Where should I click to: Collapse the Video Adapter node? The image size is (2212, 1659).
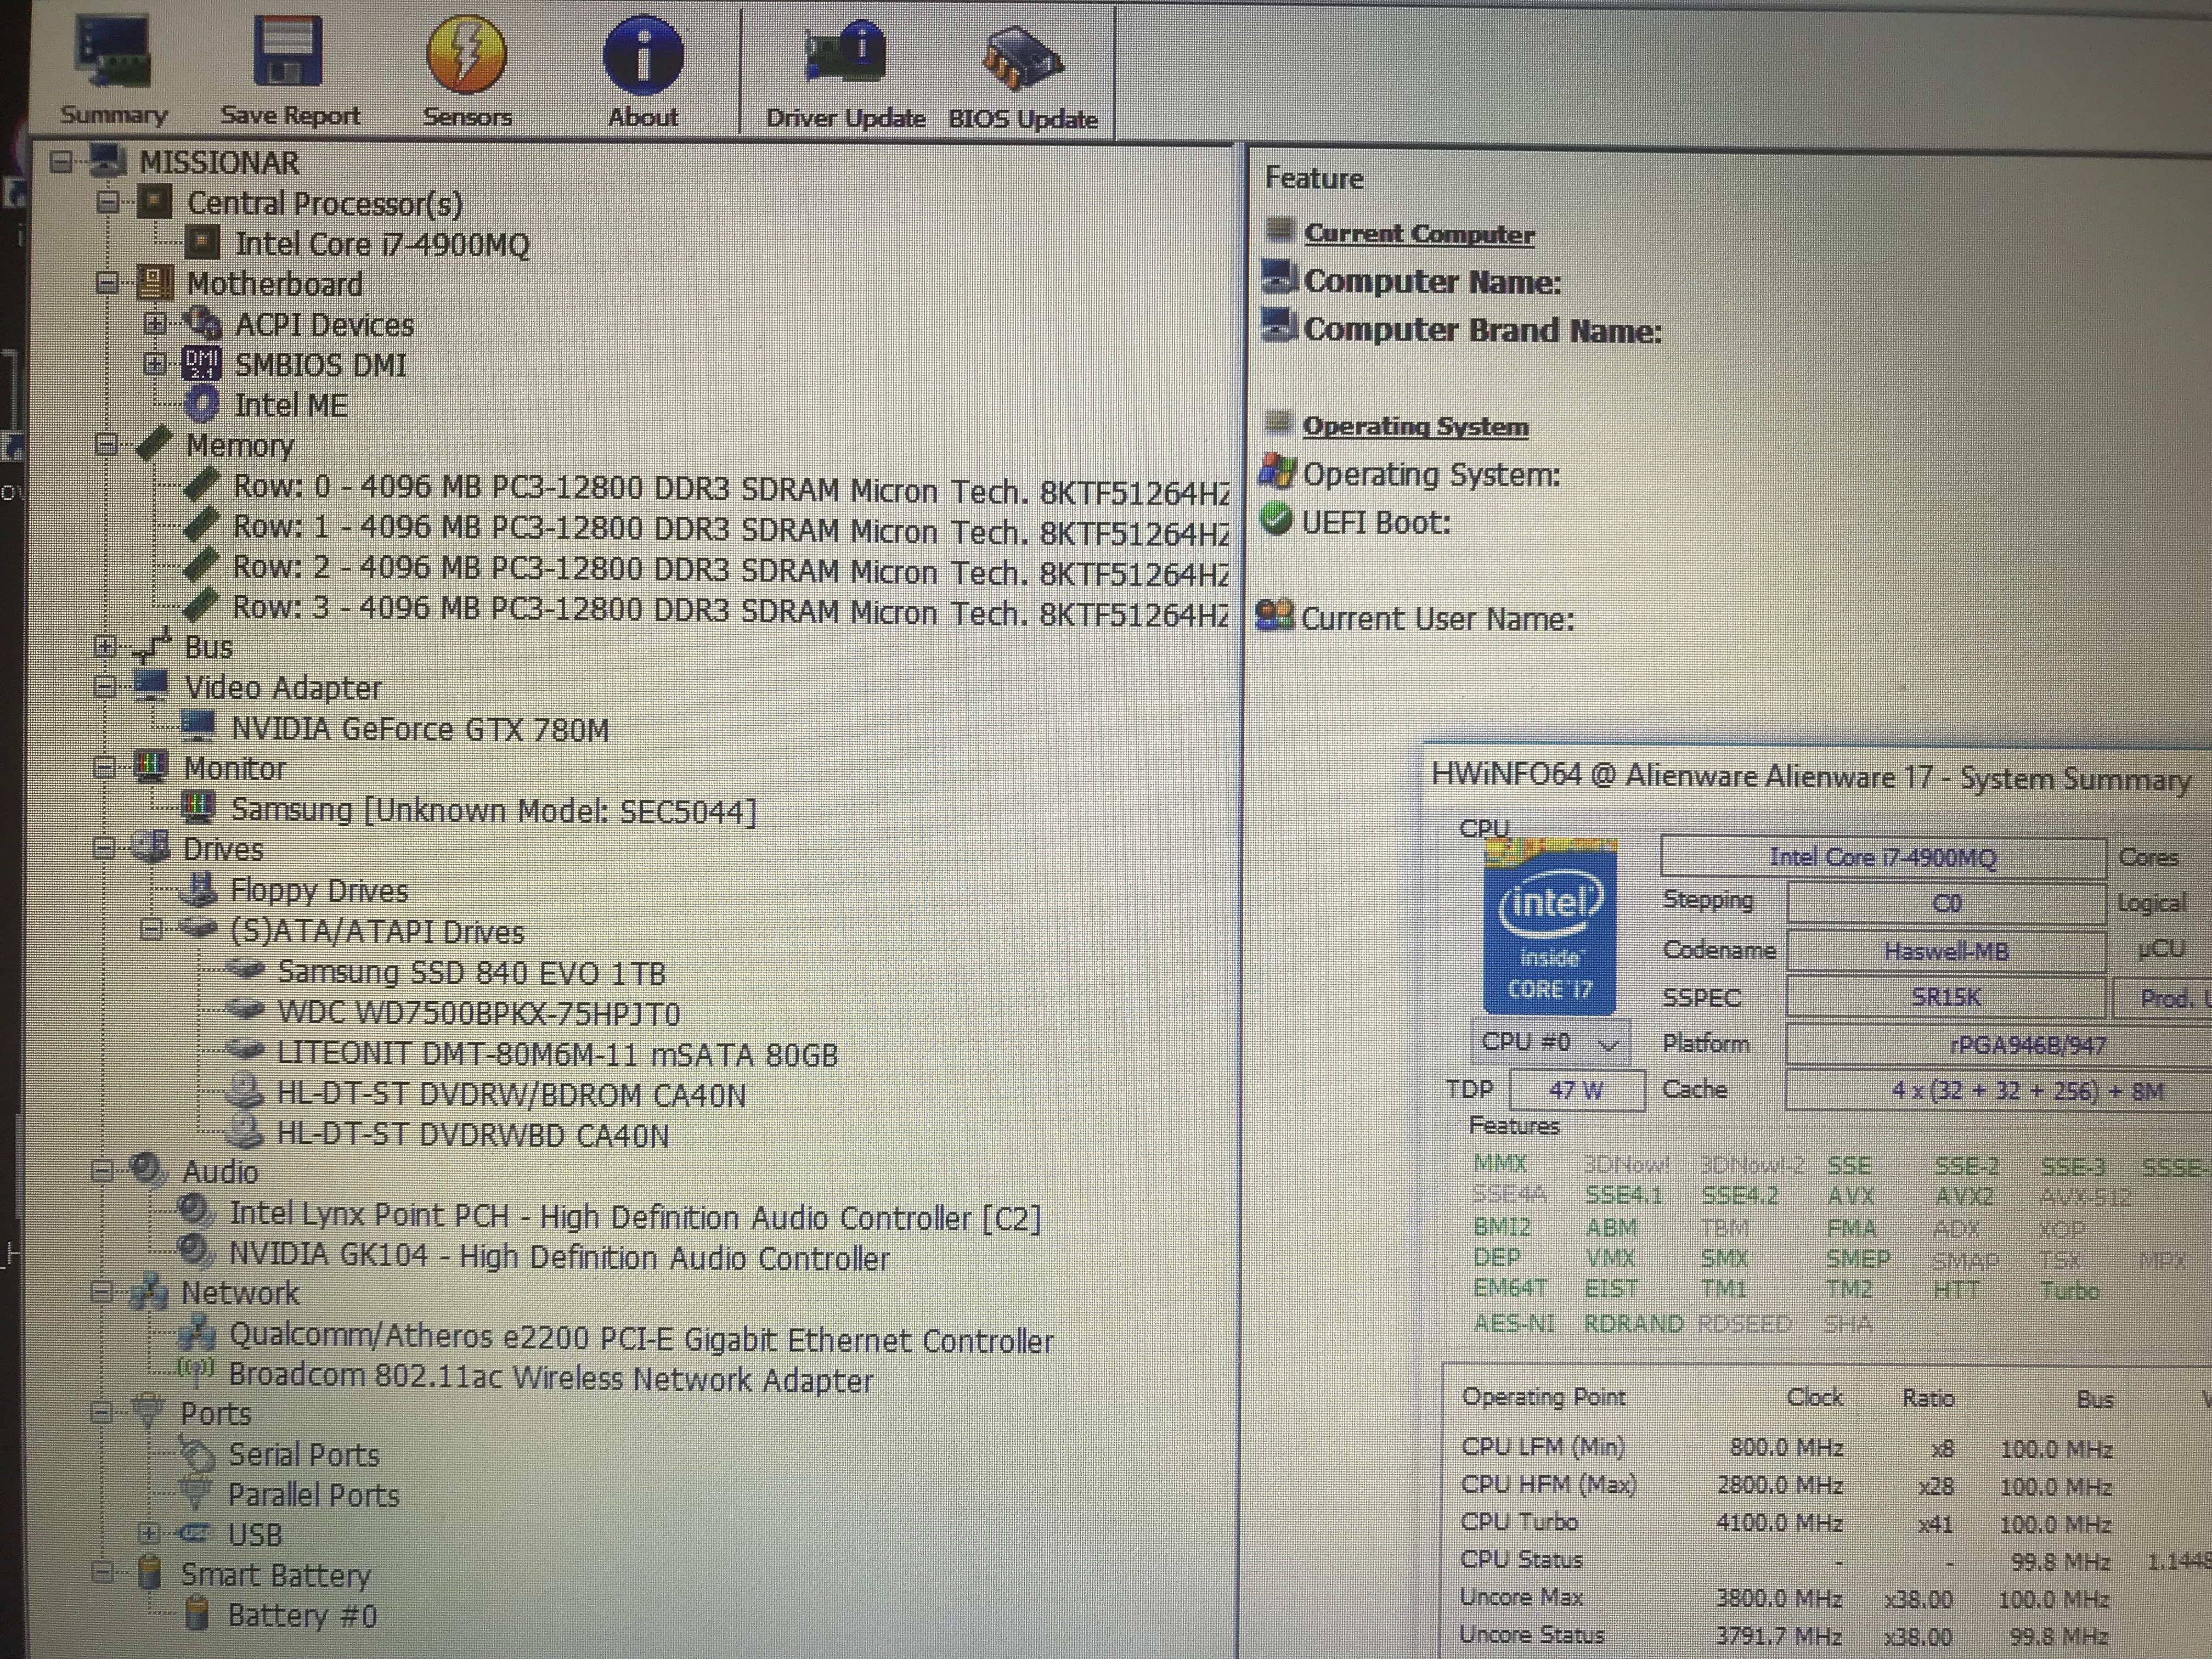[x=105, y=686]
